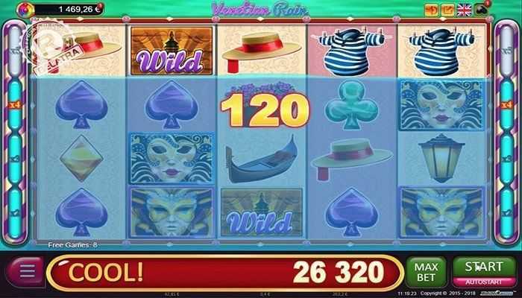The height and width of the screenshot is (298, 522).
Task: Toggle AUTOSTART below the Start button
Action: click(484, 282)
